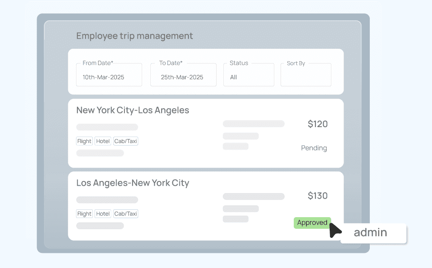Viewport: 432px width, 268px height.
Task: Select Cab/Taxi tag in Los Angeles-New York City trip
Action: point(125,214)
